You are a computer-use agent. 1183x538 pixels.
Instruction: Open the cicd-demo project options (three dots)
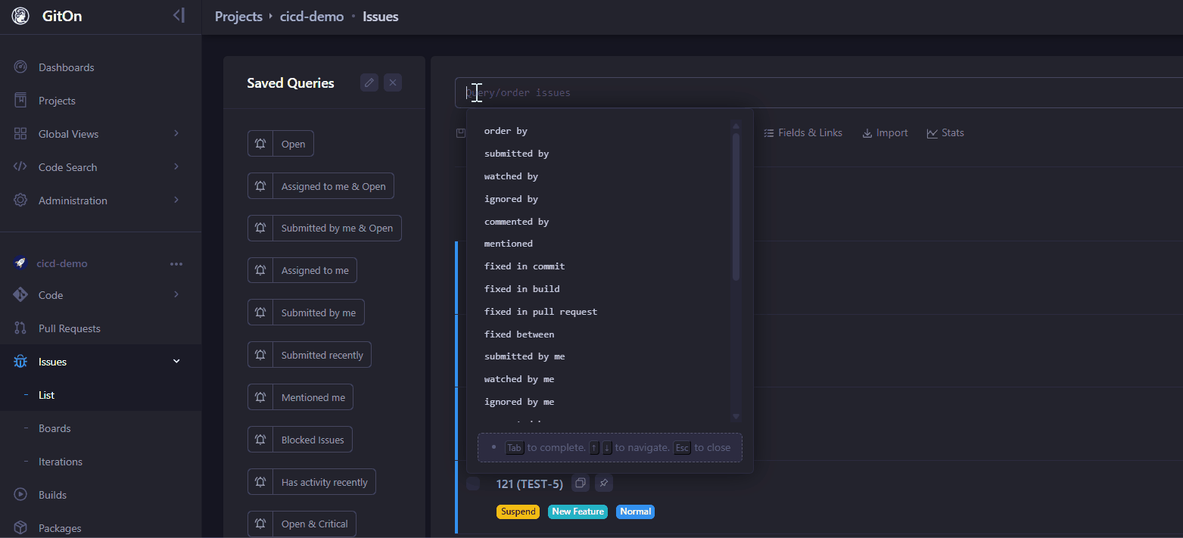(176, 264)
